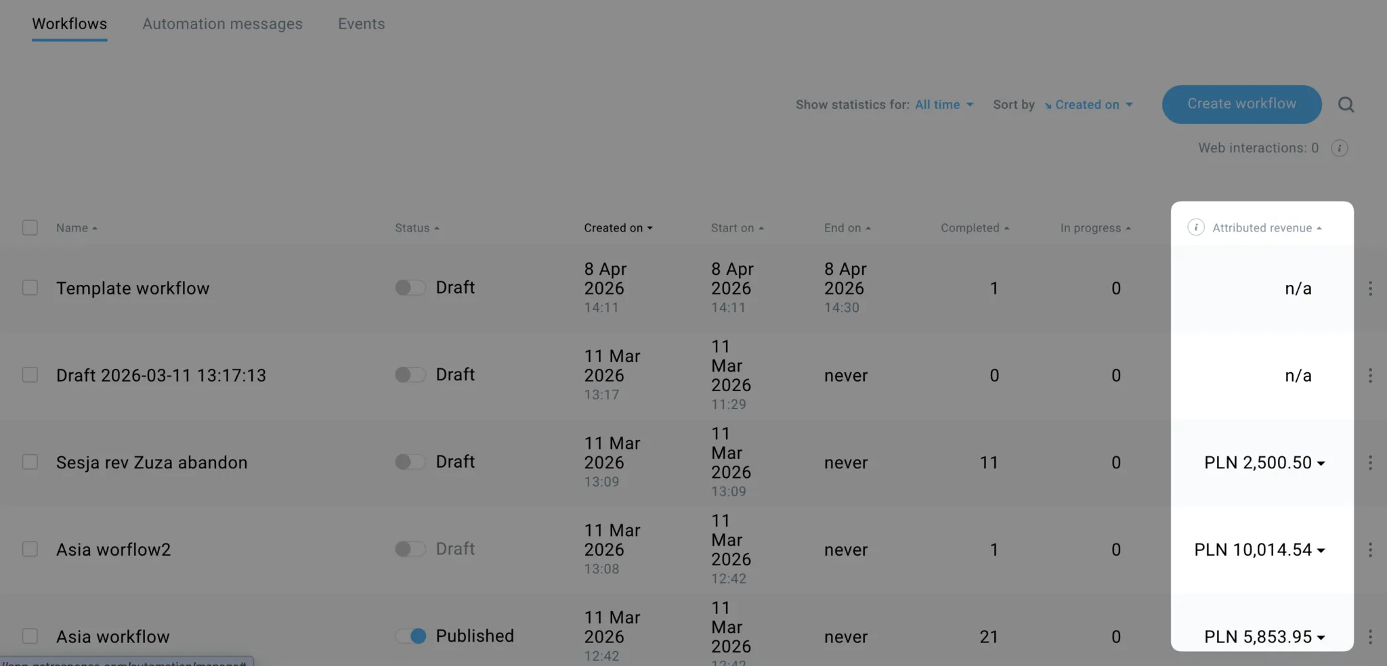Open the options menu for Template workflow
The image size is (1387, 666).
(1370, 288)
